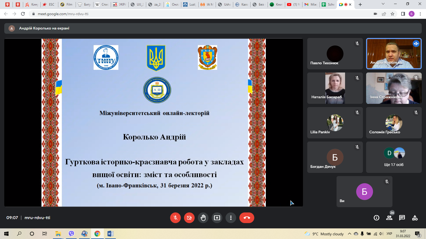
Task: Turn on the camera in call controls
Action: 189,218
